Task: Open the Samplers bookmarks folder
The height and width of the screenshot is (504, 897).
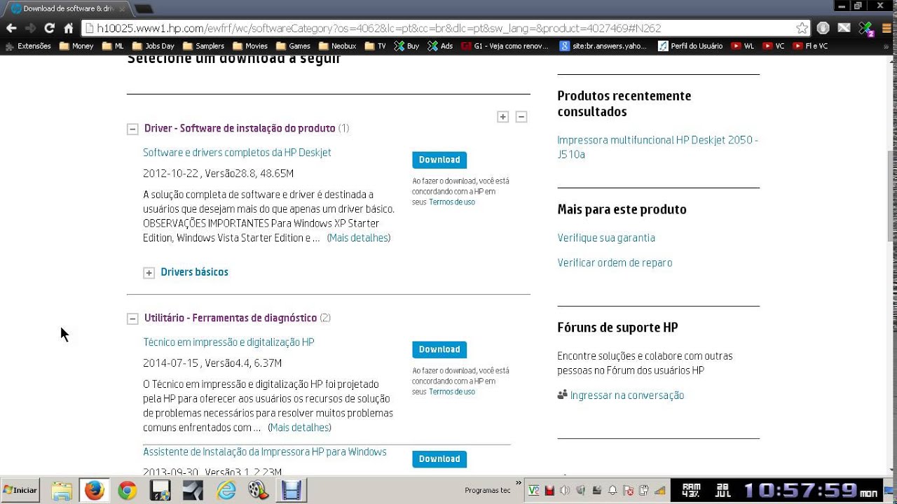Action: [203, 46]
